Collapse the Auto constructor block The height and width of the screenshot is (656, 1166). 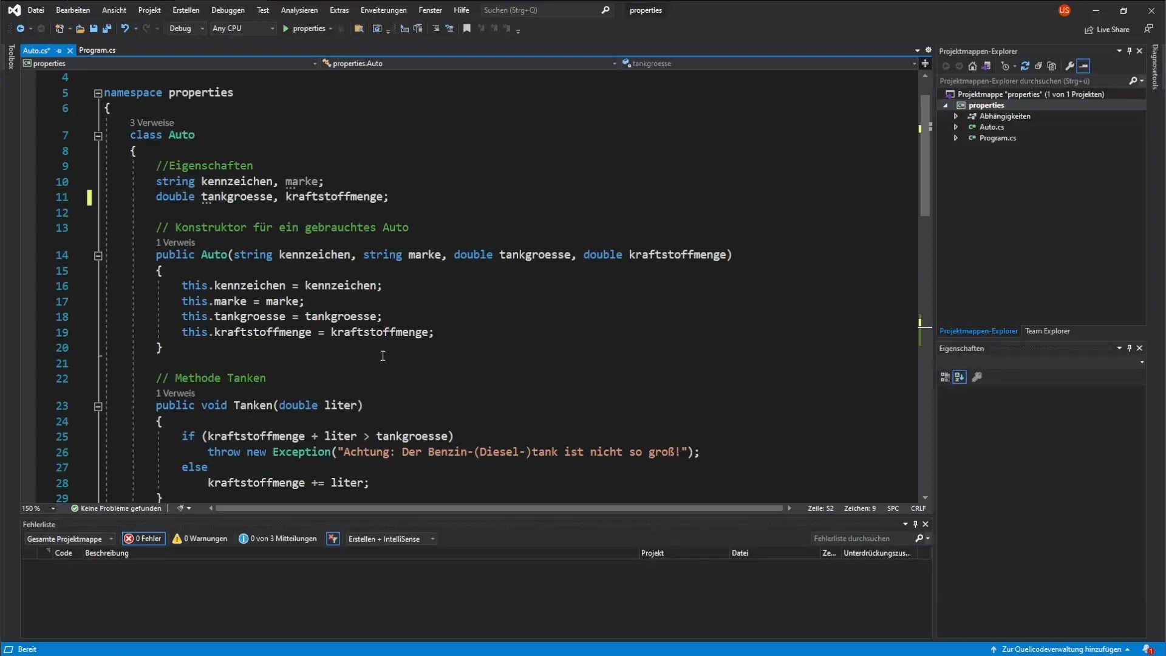coord(98,256)
